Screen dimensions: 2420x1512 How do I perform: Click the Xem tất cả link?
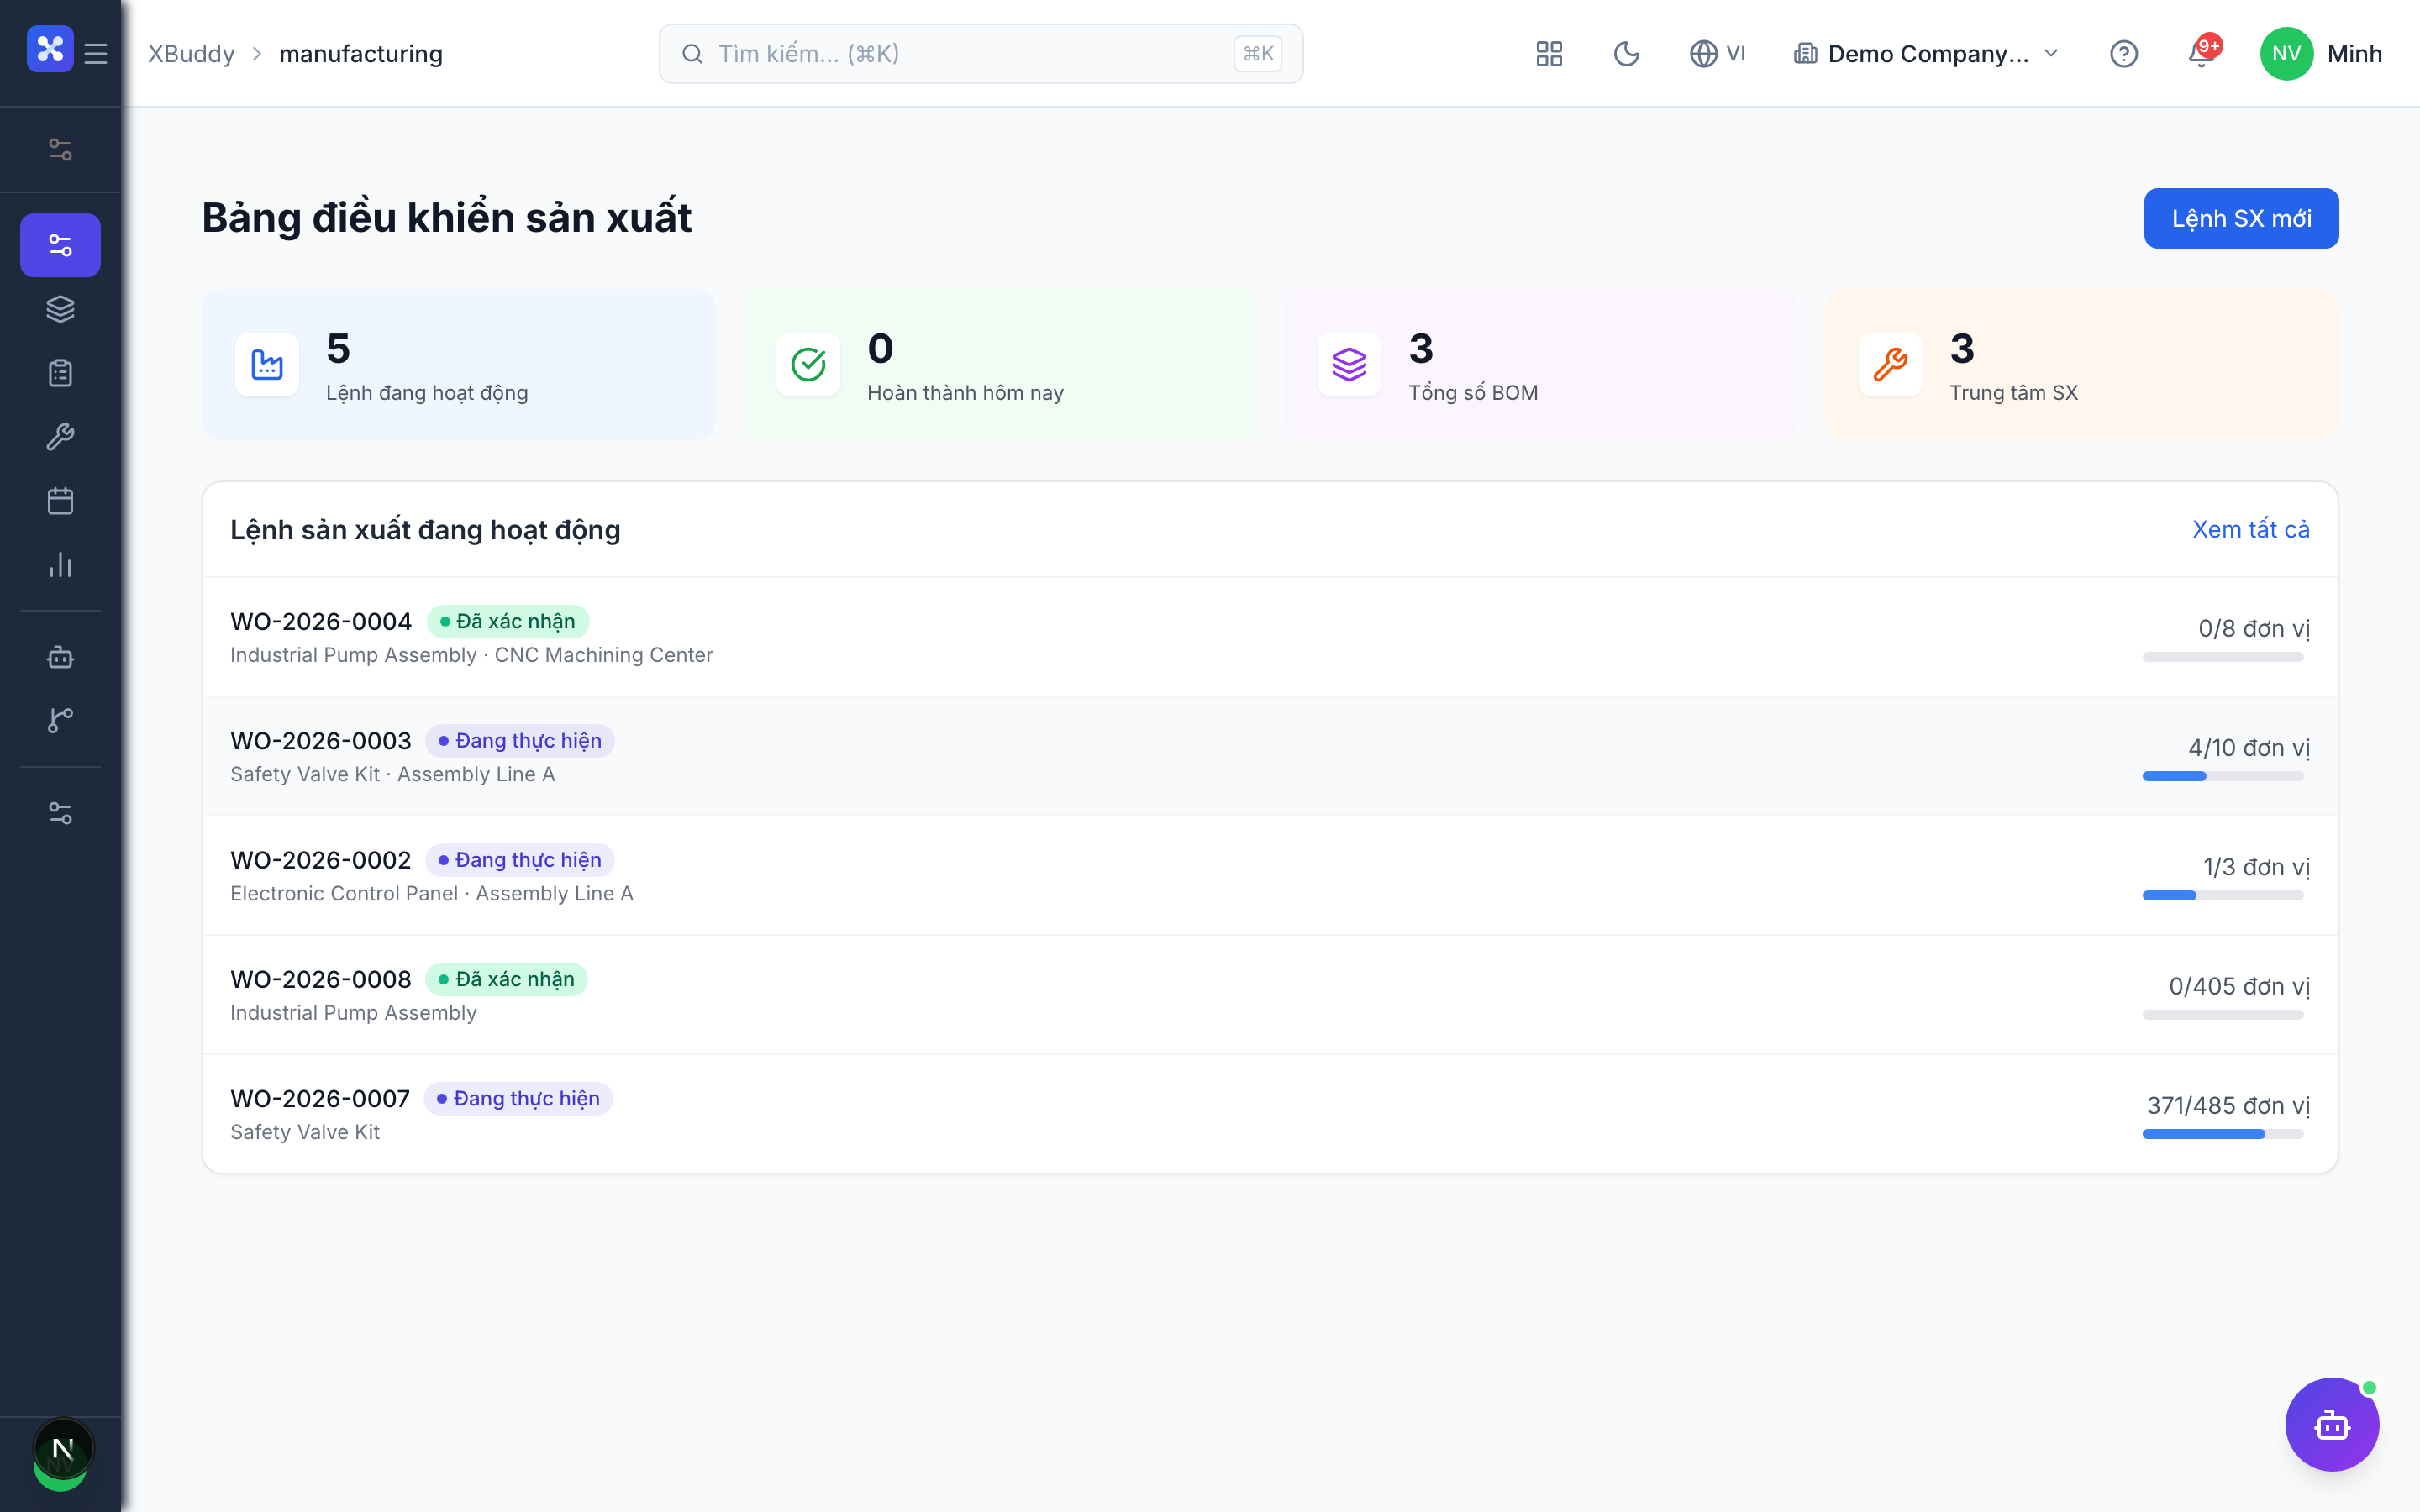click(x=2250, y=529)
